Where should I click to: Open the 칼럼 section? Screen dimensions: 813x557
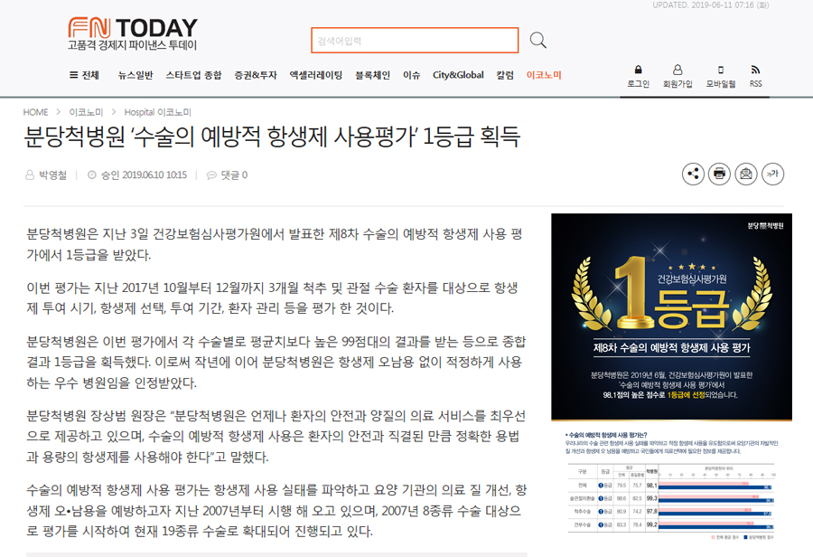tap(505, 75)
